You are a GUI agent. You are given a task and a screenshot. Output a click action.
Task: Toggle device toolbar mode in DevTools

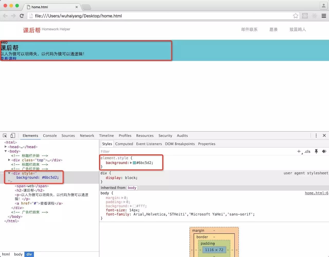point(13,136)
